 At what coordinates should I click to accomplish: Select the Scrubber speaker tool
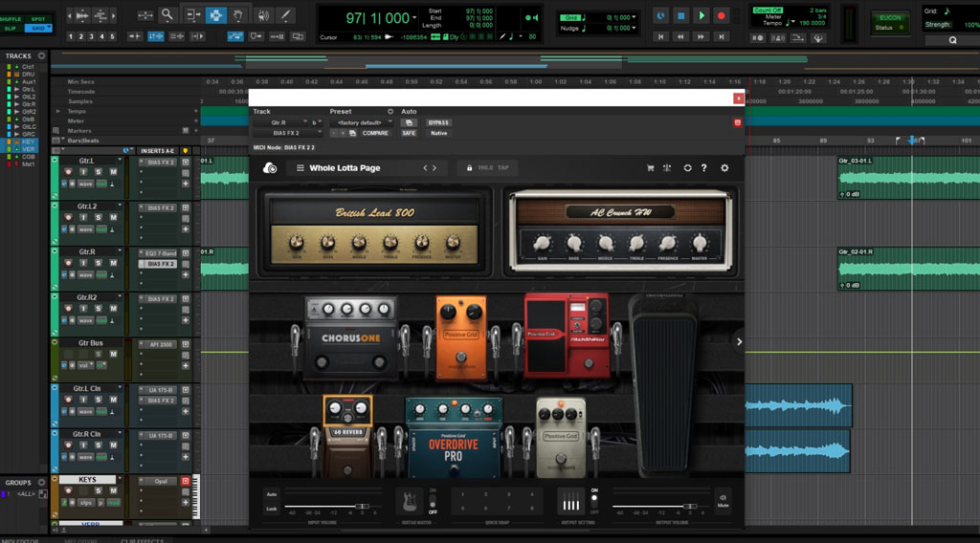pos(262,15)
